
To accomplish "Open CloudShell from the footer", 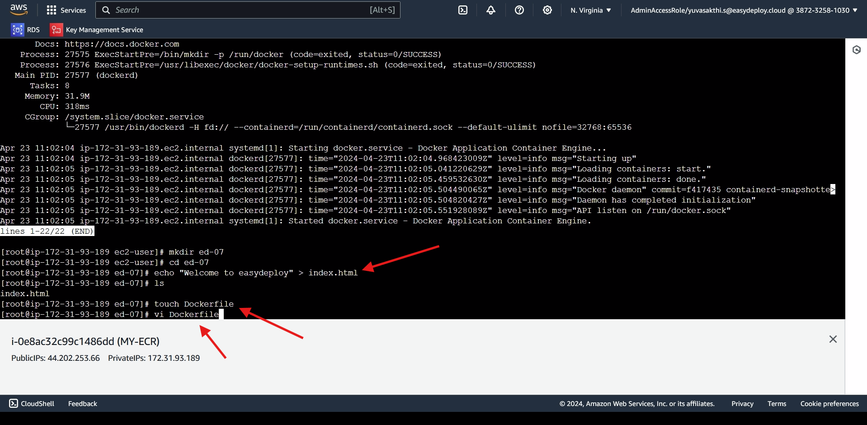I will click(x=32, y=403).
